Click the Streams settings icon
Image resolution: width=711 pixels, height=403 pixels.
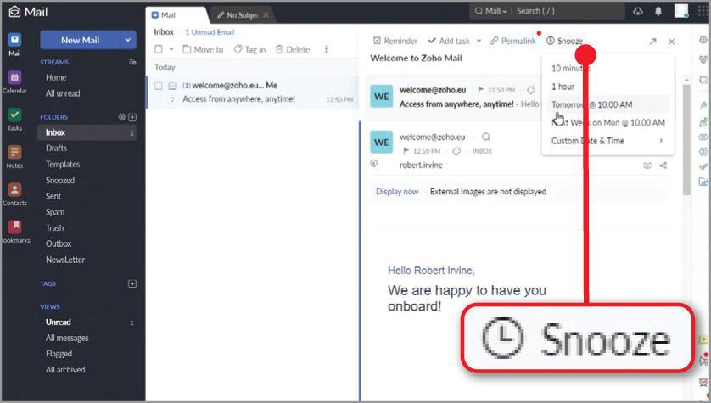click(x=132, y=62)
